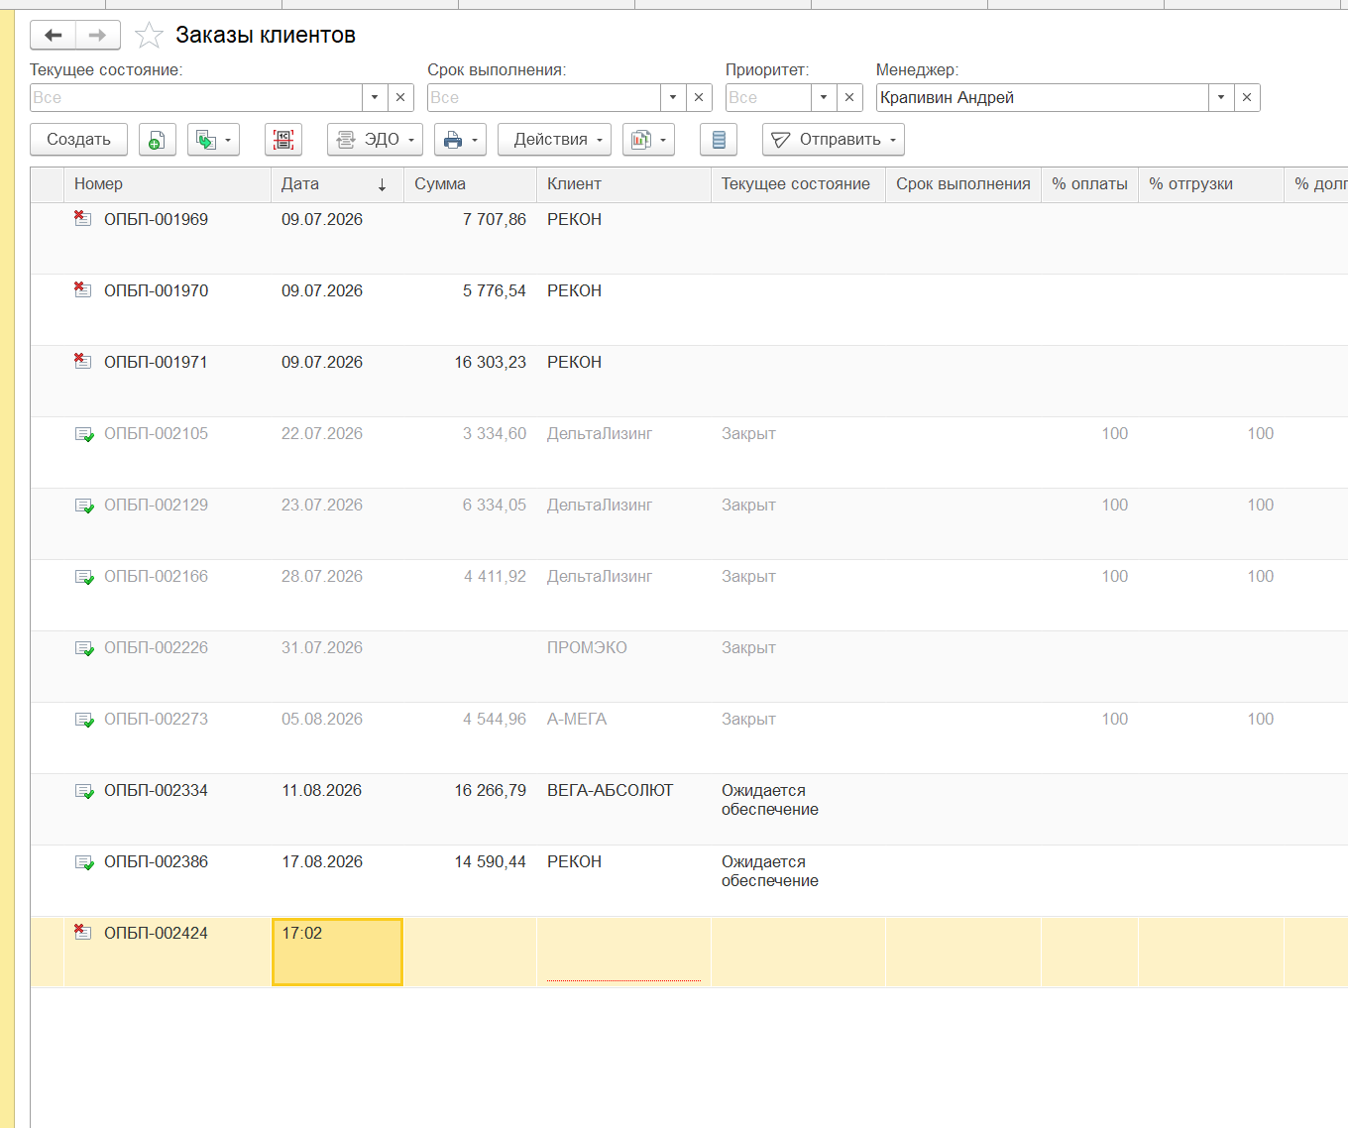1348x1128 pixels.
Task: Expand the Срок выполнения filter dropdown
Action: (x=673, y=98)
